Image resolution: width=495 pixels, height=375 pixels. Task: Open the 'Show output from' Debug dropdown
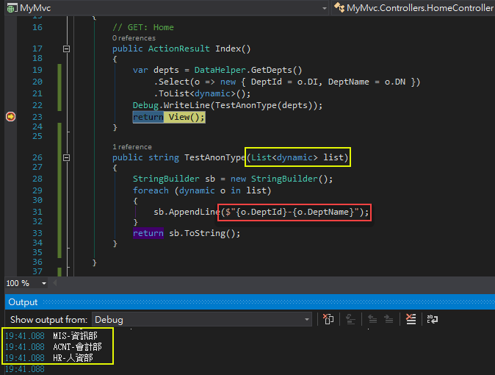[307, 320]
